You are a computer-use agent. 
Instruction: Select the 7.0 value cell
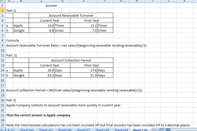pyautogui.click(x=84, y=30)
